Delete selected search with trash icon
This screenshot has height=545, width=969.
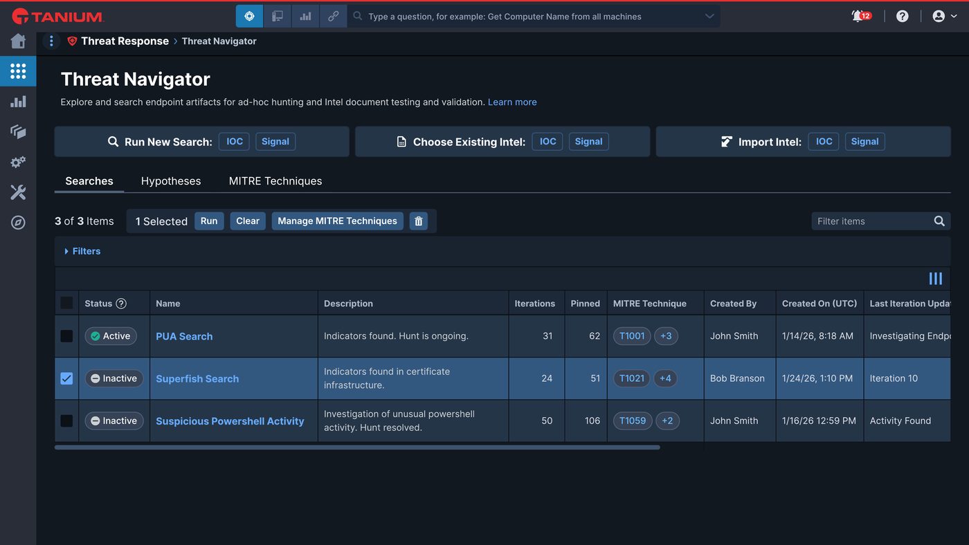[x=418, y=221]
